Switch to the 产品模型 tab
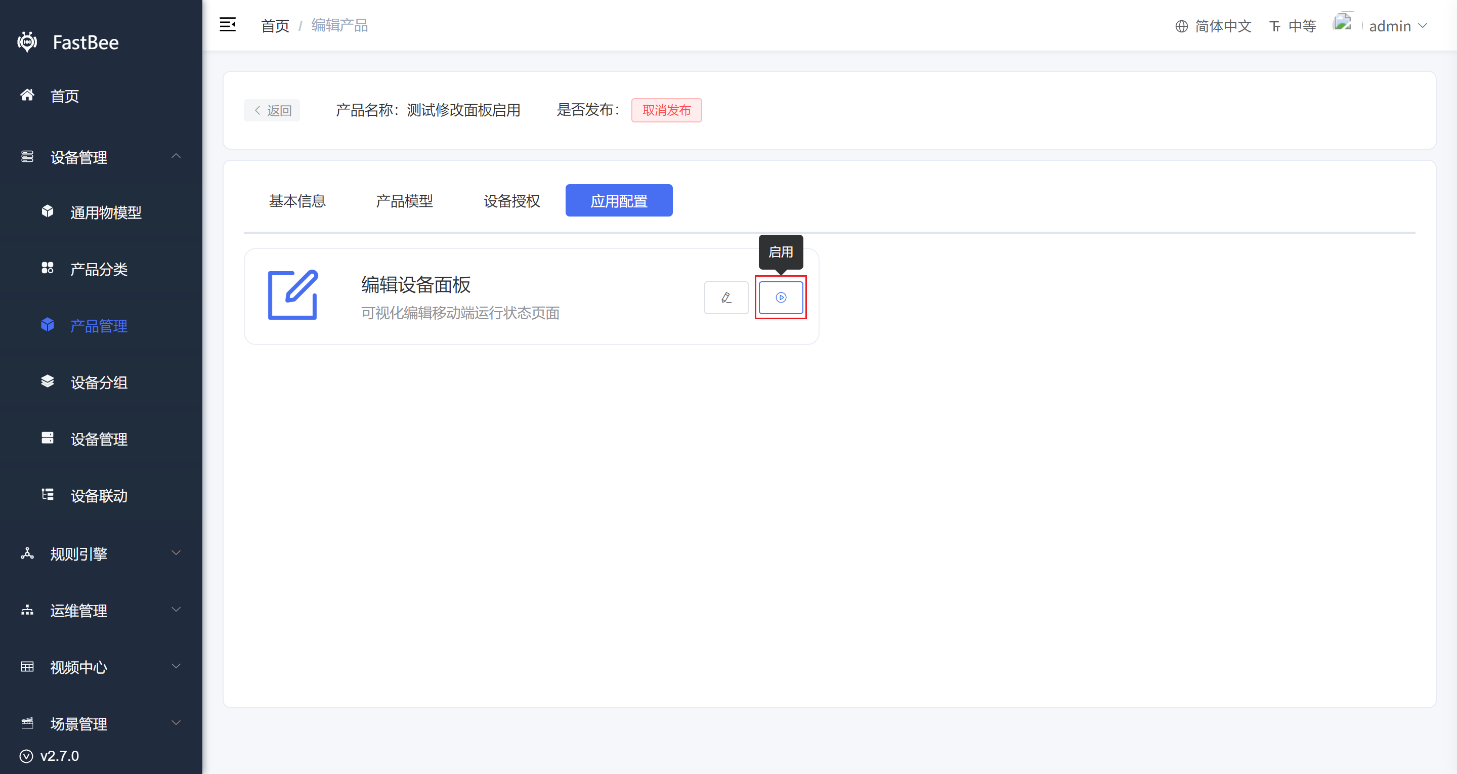Image resolution: width=1457 pixels, height=774 pixels. click(x=404, y=200)
